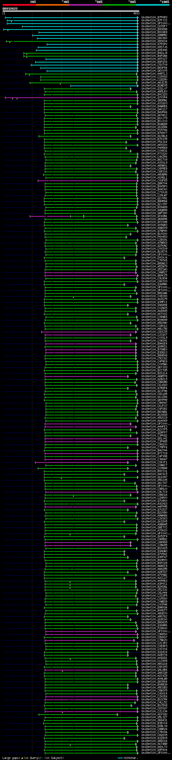Select hit label UniRef100_P51314
The width and height of the screenshot is (172, 760).
coord(154,142)
